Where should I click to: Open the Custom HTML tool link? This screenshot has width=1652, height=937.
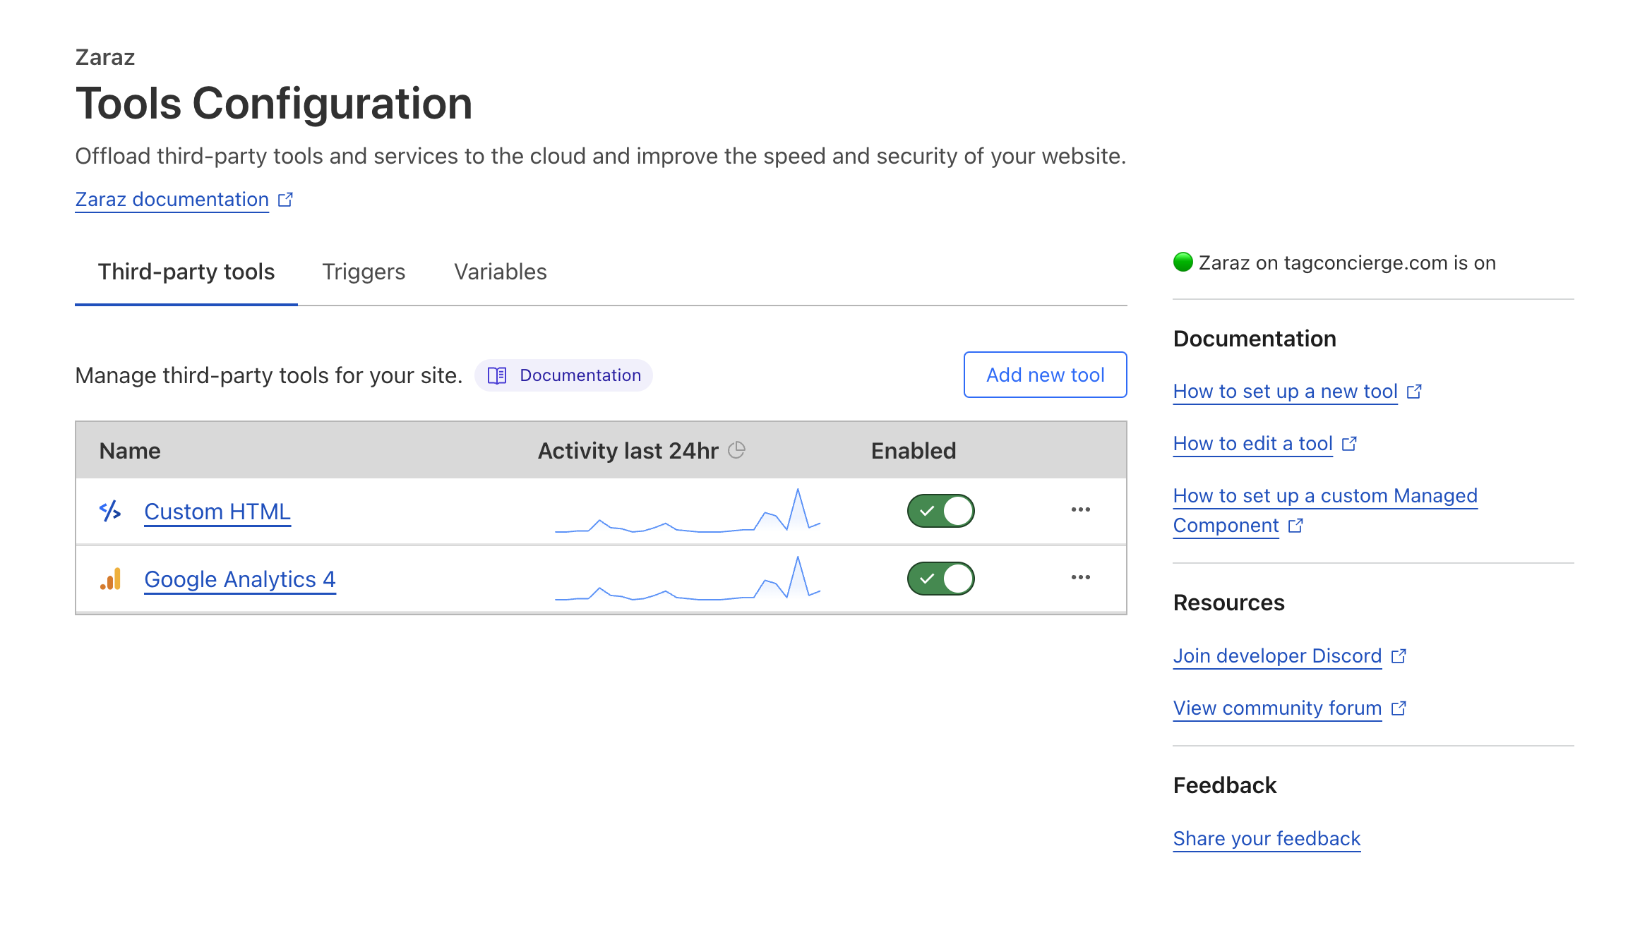coord(217,512)
